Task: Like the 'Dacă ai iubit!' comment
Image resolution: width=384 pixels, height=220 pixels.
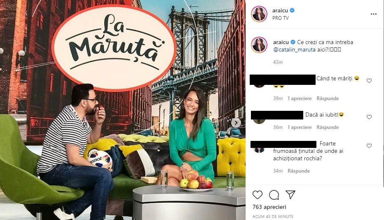Action: (369, 117)
